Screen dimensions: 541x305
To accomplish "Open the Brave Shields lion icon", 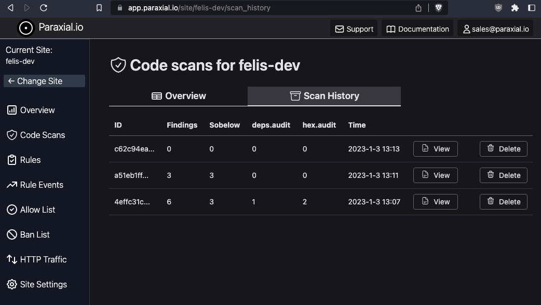I will pos(439,8).
